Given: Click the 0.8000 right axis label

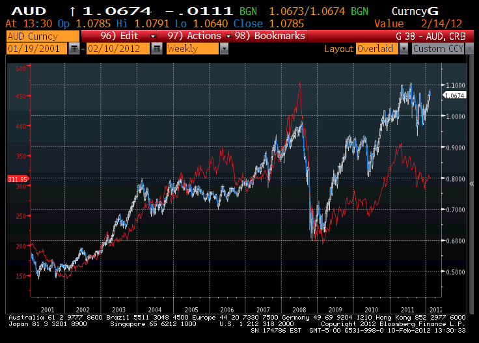Looking at the screenshot, I should pos(456,179).
